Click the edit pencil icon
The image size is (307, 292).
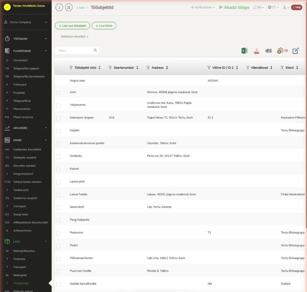tap(295, 51)
